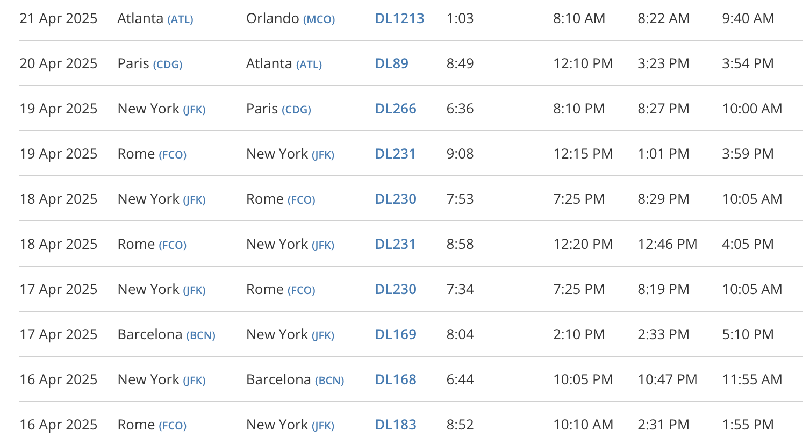Click flight number DL183
The image size is (803, 444).
[x=396, y=425]
